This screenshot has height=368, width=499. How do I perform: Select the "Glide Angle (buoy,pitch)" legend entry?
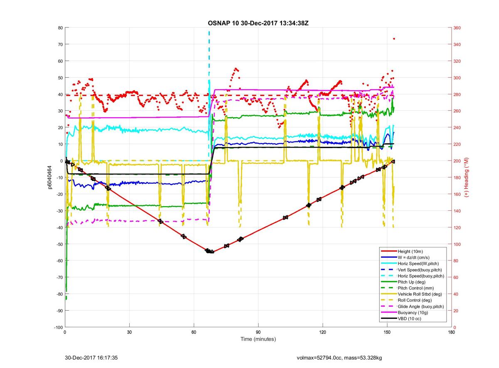click(x=421, y=306)
